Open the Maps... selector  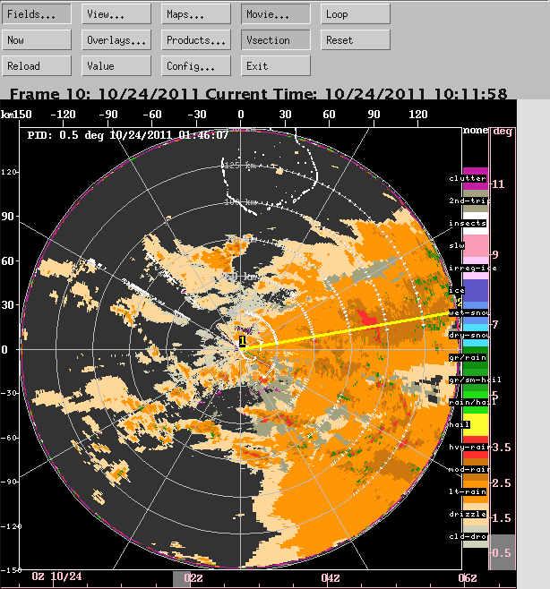coord(196,14)
